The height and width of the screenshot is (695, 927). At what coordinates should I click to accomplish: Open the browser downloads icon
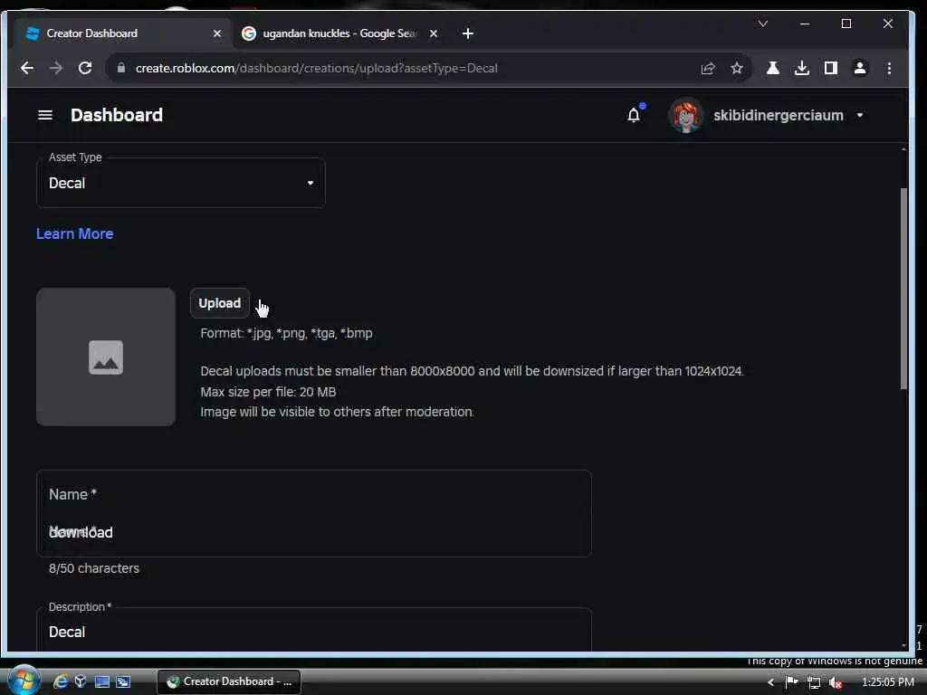802,68
